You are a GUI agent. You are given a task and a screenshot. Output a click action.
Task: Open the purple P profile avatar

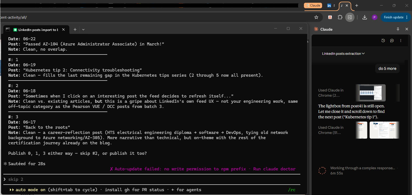click(x=374, y=17)
